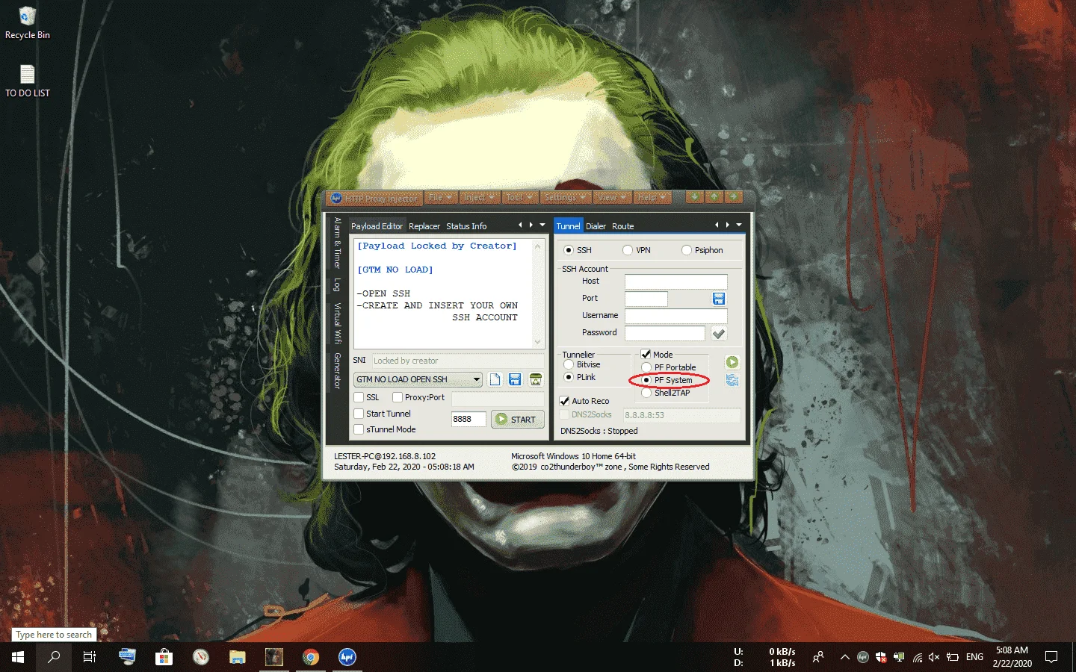This screenshot has width=1076, height=672.
Task: Click the 8888 port input field
Action: 469,420
